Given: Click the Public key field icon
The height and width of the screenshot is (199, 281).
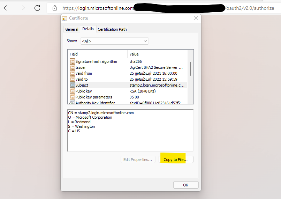Looking at the screenshot, I should (72, 91).
